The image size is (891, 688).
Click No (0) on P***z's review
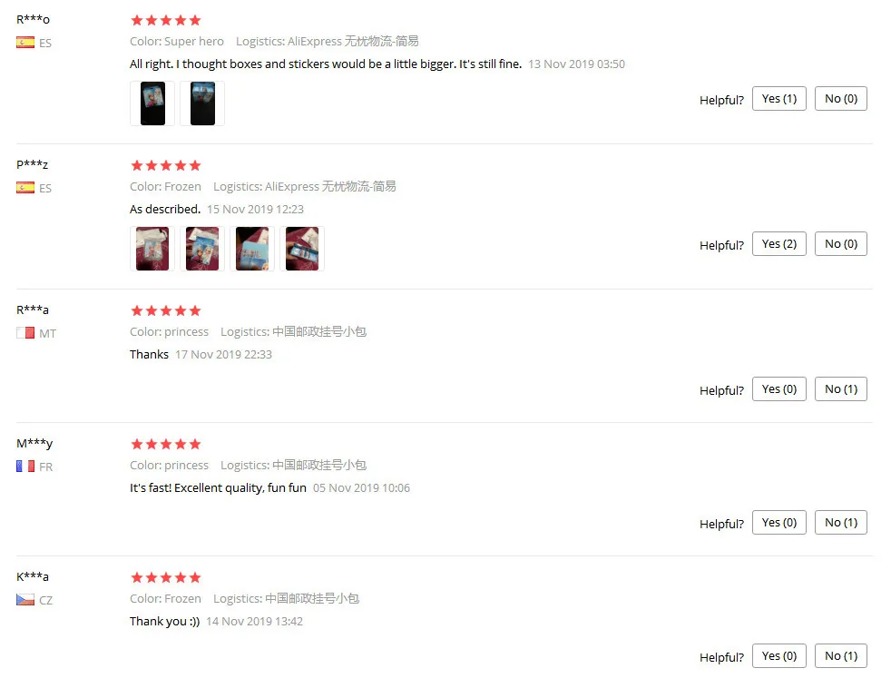pyautogui.click(x=841, y=244)
